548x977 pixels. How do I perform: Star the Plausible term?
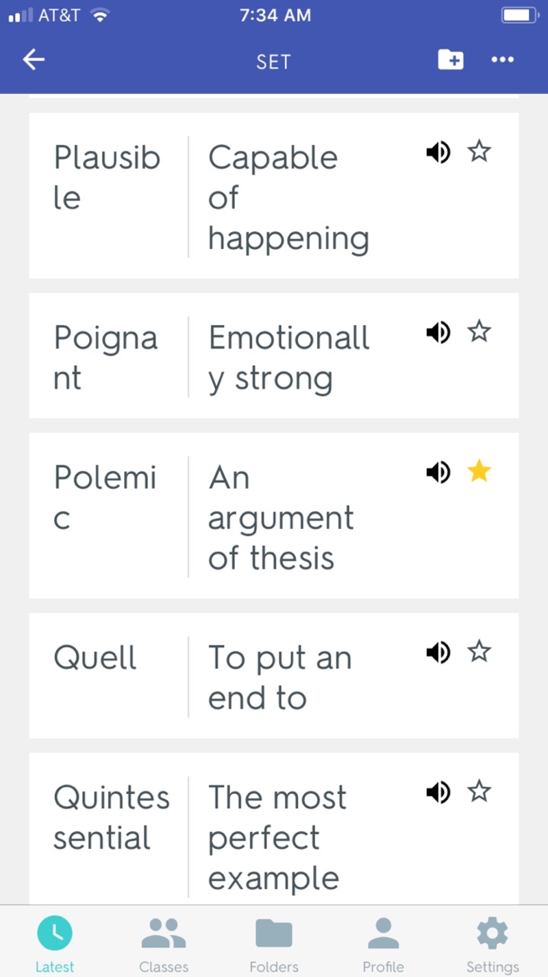point(479,152)
